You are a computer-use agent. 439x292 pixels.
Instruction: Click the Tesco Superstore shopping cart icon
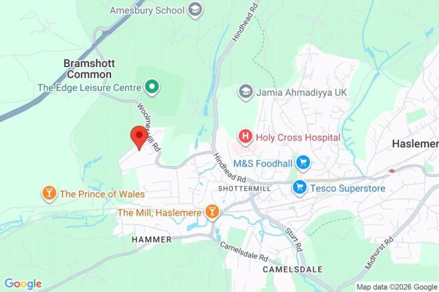pyautogui.click(x=300, y=188)
